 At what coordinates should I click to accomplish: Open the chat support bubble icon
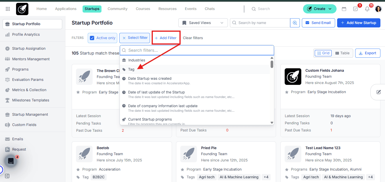point(11,161)
